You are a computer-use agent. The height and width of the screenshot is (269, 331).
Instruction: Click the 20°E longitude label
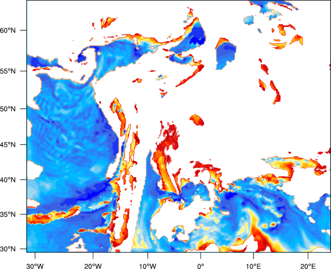click(308, 266)
